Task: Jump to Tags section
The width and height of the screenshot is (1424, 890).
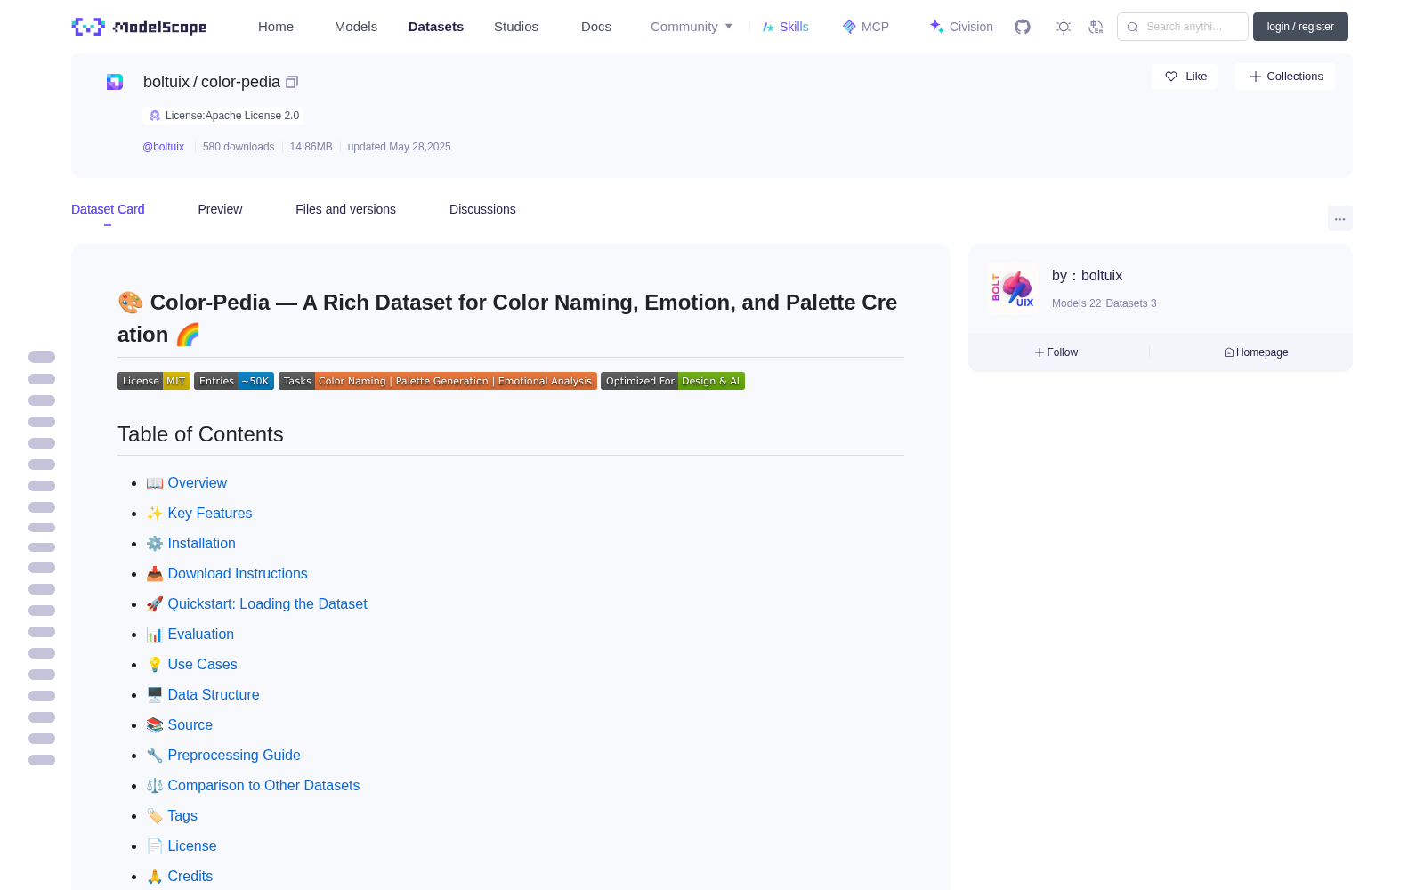Action: pos(182,816)
